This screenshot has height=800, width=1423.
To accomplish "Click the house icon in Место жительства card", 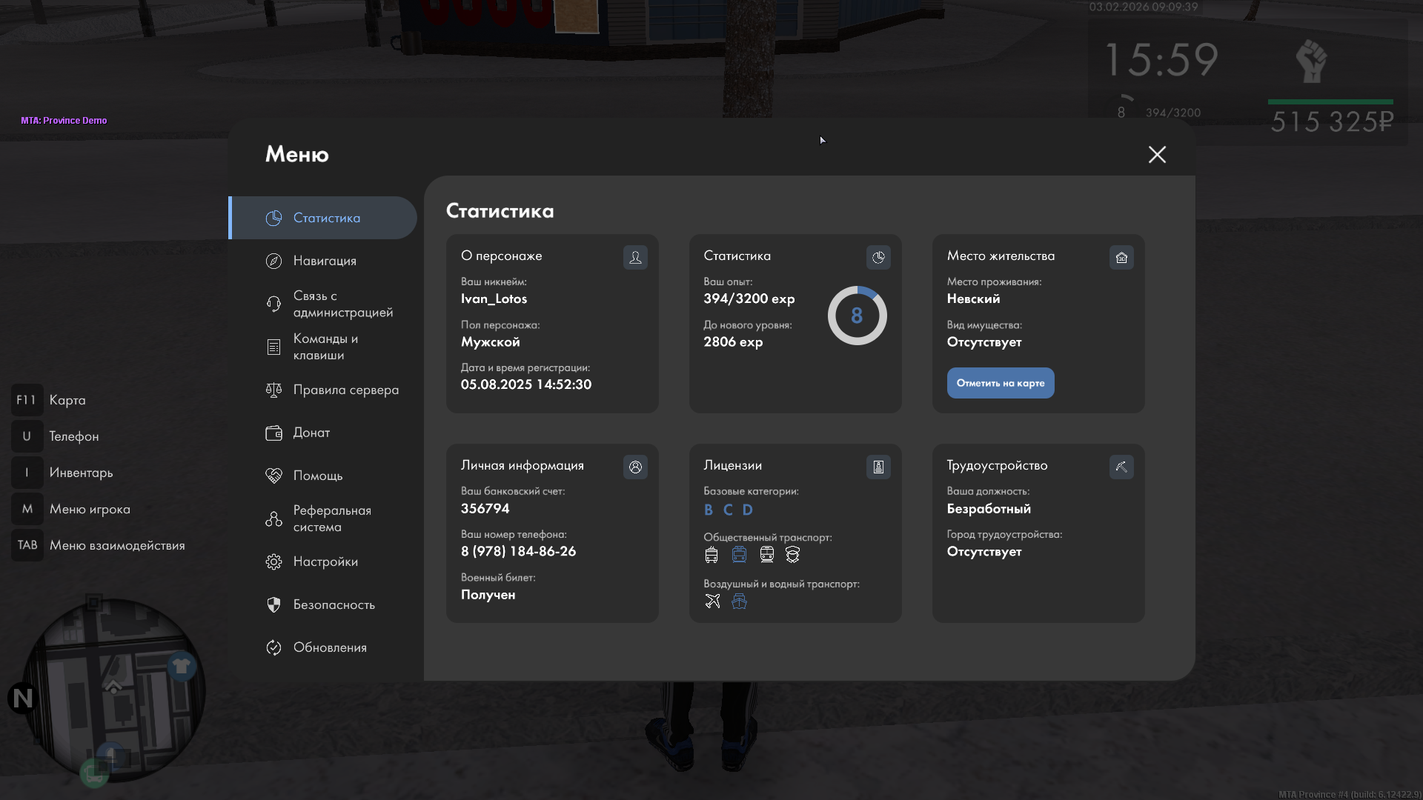I will click(1121, 257).
